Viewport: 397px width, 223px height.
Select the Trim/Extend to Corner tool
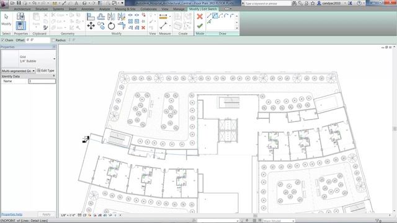122,25
